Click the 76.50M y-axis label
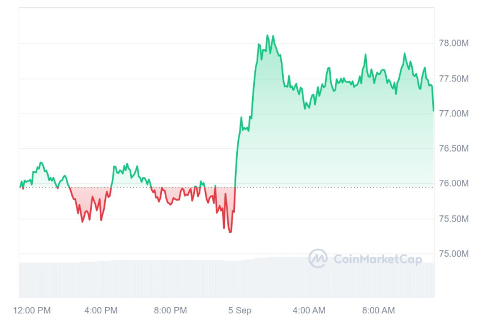Image resolution: width=487 pixels, height=324 pixels. (x=454, y=148)
